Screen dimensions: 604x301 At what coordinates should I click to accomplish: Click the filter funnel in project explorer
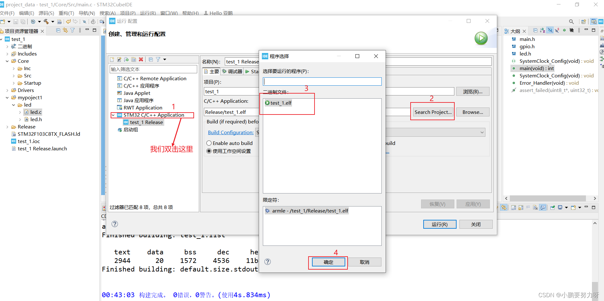73,30
